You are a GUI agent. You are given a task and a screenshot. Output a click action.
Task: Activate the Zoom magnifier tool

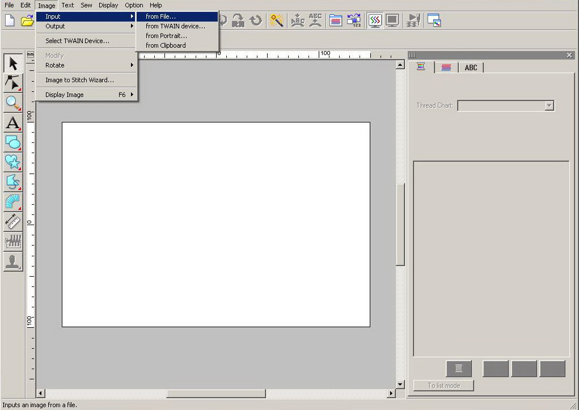pyautogui.click(x=12, y=103)
